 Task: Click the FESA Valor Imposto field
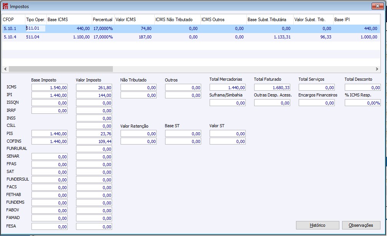tap(94, 226)
